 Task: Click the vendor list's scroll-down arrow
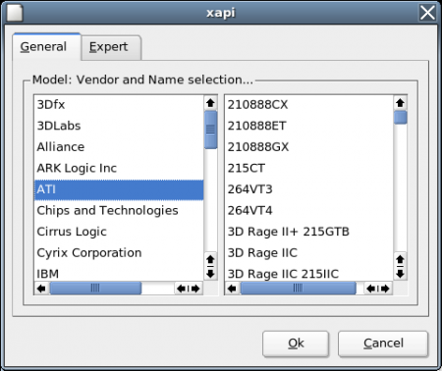(210, 273)
